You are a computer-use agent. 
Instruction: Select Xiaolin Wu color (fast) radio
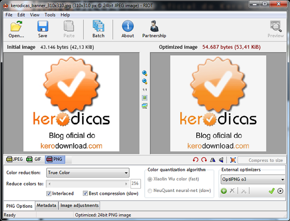pyautogui.click(x=150, y=179)
